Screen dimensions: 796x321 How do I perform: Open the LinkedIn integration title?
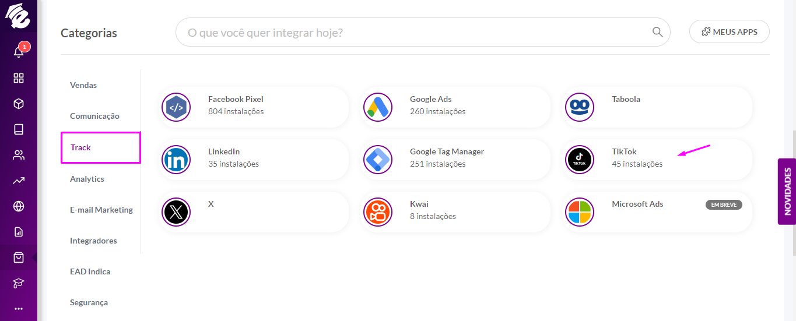(x=224, y=151)
